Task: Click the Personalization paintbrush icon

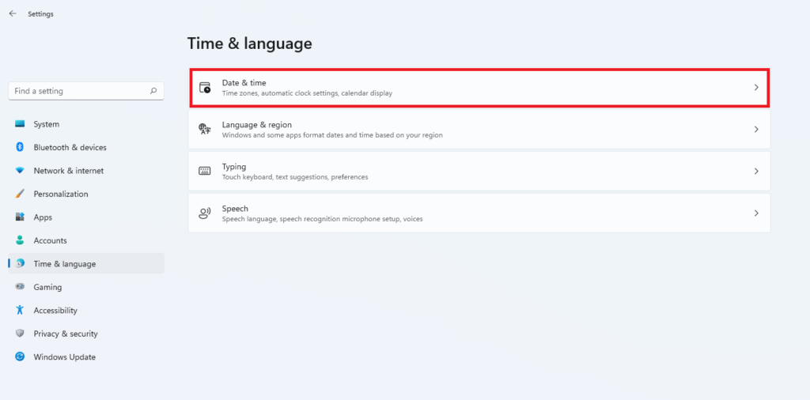Action: coord(20,194)
